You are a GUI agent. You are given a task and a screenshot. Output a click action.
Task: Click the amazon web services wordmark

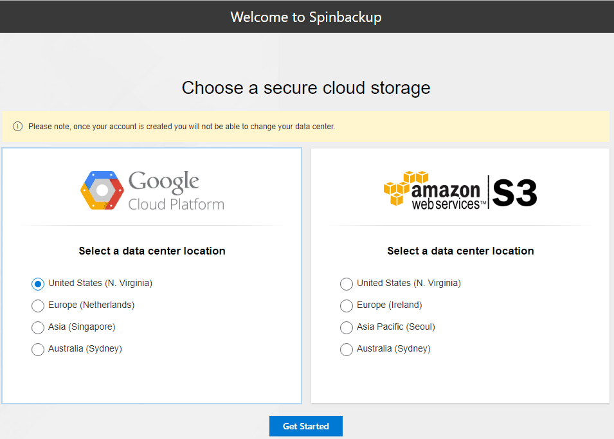pyautogui.click(x=446, y=196)
